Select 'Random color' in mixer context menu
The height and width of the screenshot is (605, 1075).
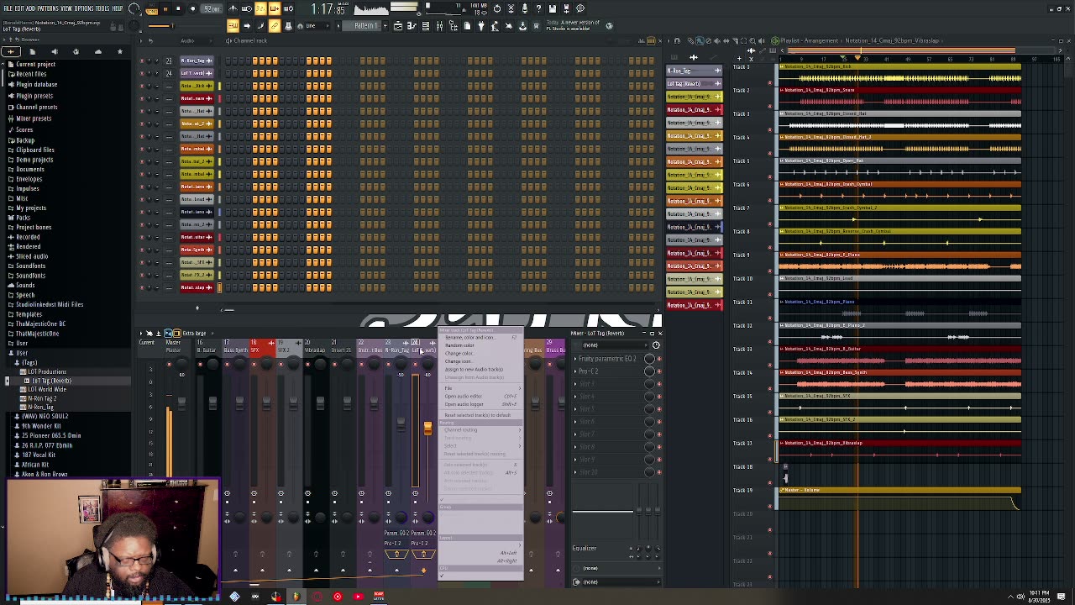click(x=459, y=345)
